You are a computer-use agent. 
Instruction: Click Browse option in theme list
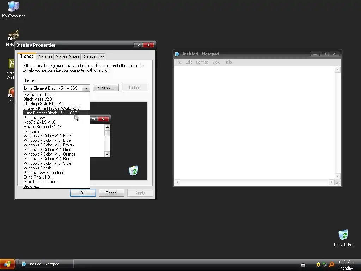56,186
